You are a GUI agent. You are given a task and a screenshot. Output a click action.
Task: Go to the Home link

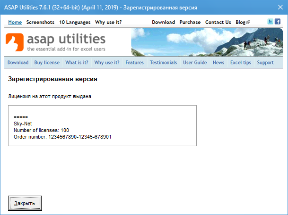click(x=15, y=22)
